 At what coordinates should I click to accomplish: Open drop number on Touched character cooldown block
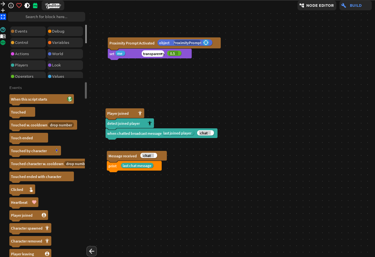pyautogui.click(x=75, y=163)
